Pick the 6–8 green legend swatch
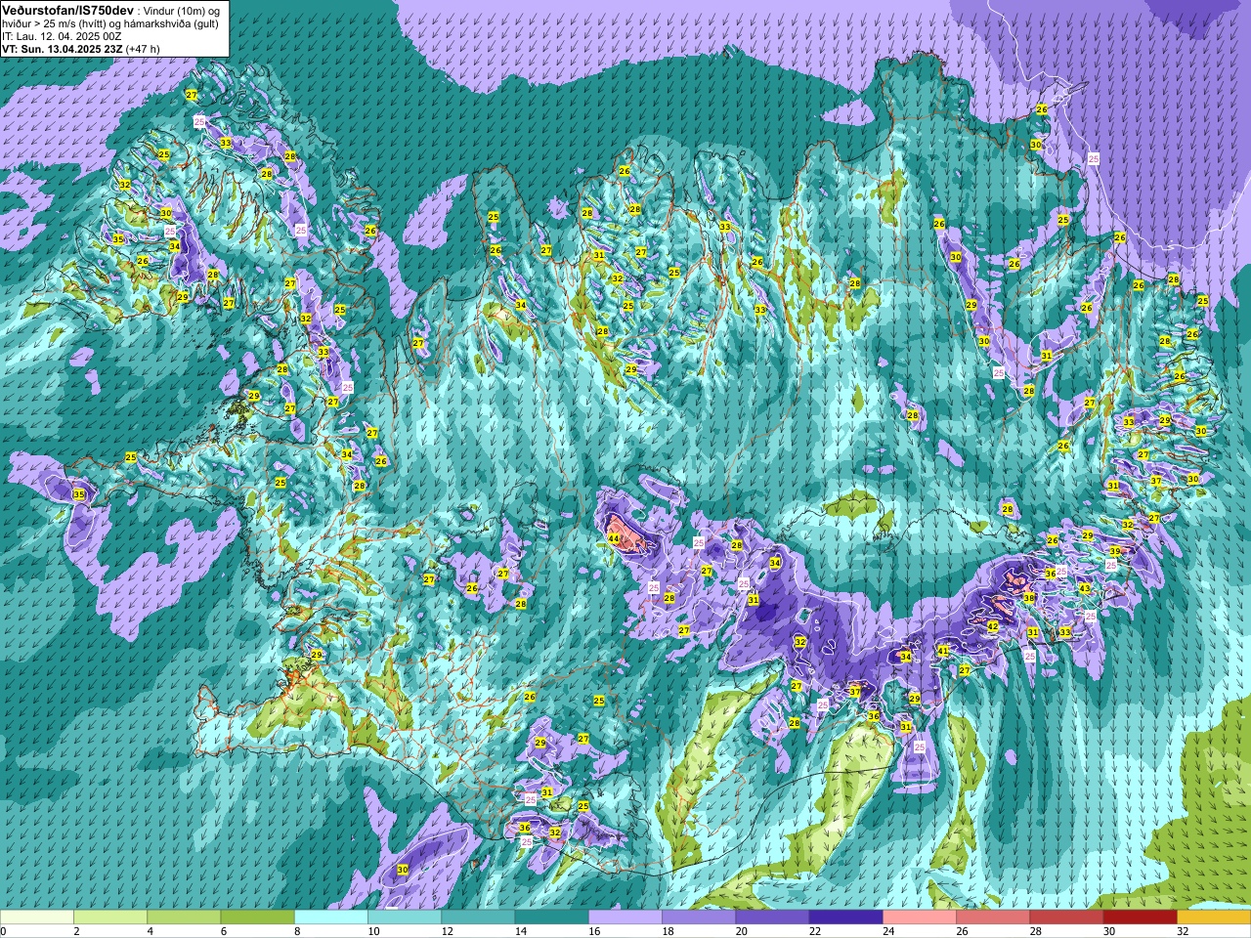1251x938 pixels. [x=257, y=917]
